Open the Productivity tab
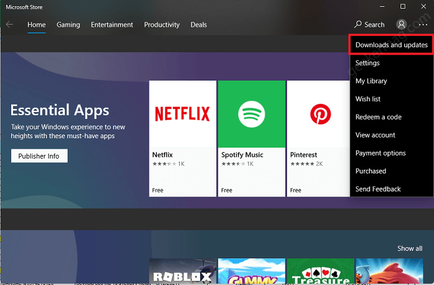The image size is (434, 285). tap(162, 25)
